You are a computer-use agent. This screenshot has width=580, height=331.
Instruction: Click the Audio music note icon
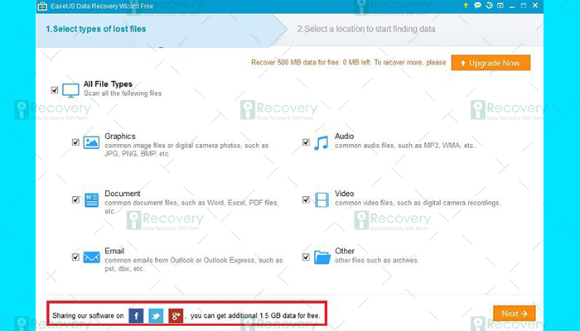point(321,142)
